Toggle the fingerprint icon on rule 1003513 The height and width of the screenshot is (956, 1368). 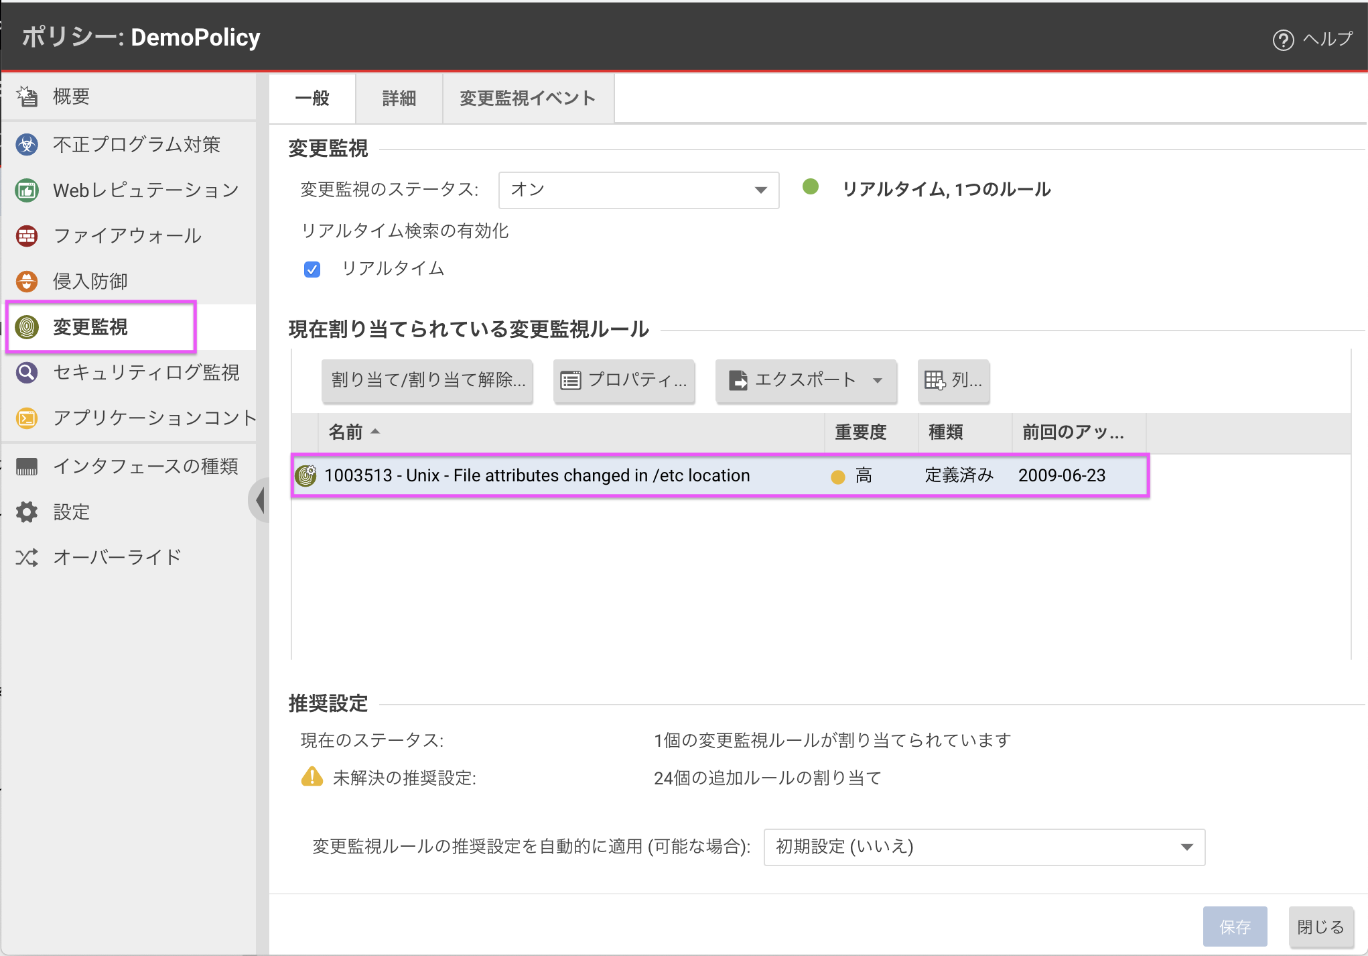(305, 475)
